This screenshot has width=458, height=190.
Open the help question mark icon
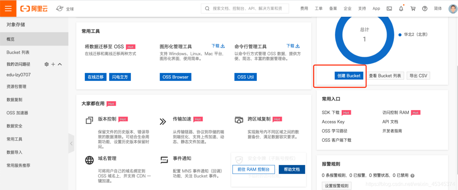(x=425, y=9)
